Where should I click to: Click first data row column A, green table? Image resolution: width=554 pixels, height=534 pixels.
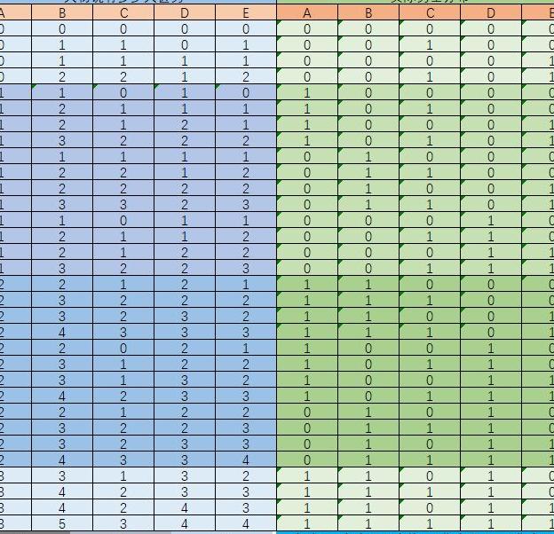pyautogui.click(x=307, y=29)
